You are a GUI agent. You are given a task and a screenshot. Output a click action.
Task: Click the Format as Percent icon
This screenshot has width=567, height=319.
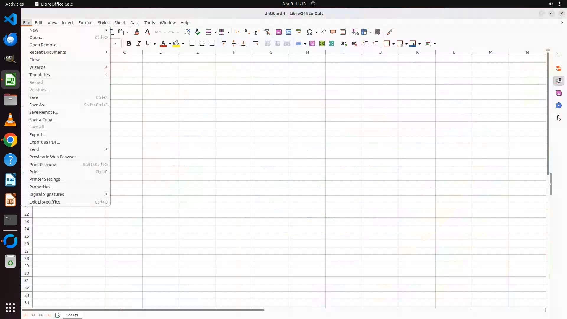312,43
